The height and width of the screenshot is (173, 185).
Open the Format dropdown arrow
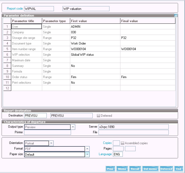click(87, 149)
